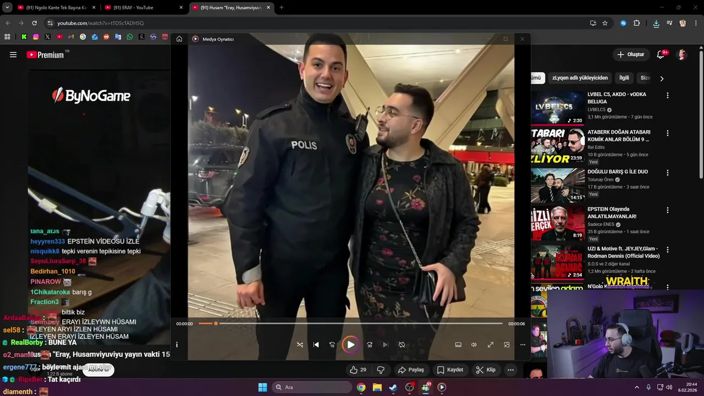
Task: Open the Reddit bookmark
Action: 106,37
